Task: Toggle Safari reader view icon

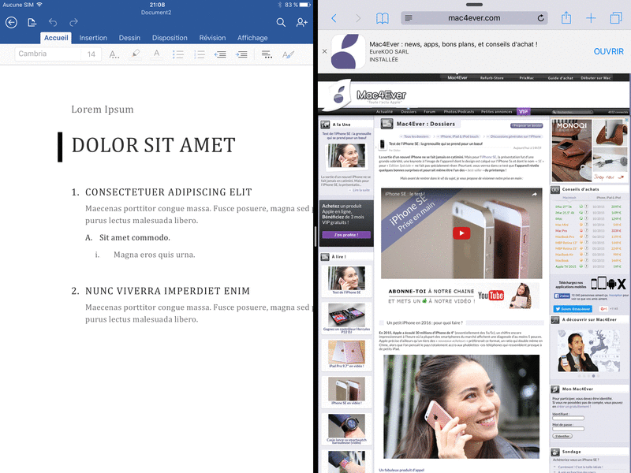Action: pyautogui.click(x=409, y=18)
